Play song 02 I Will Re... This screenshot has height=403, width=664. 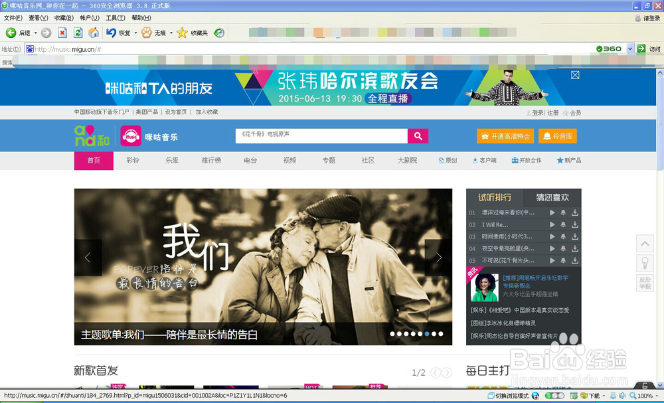click(x=552, y=224)
